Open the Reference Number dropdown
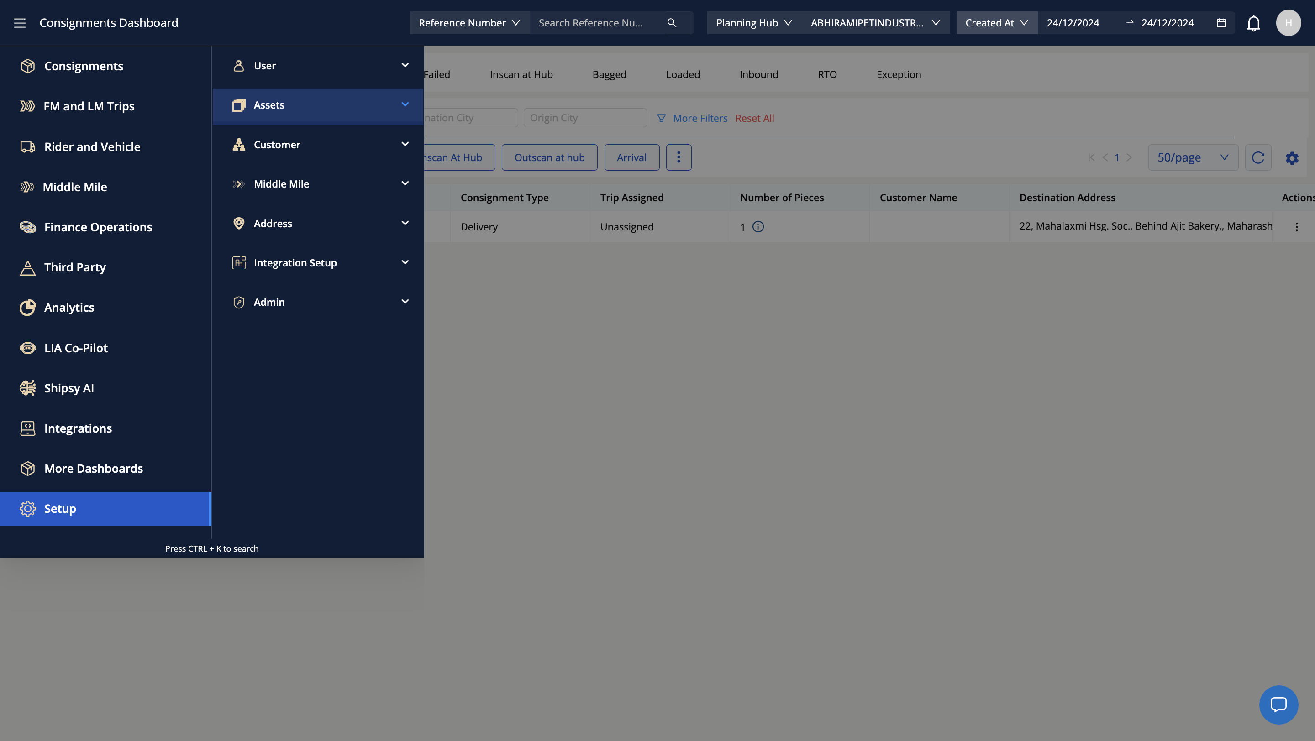 [469, 23]
